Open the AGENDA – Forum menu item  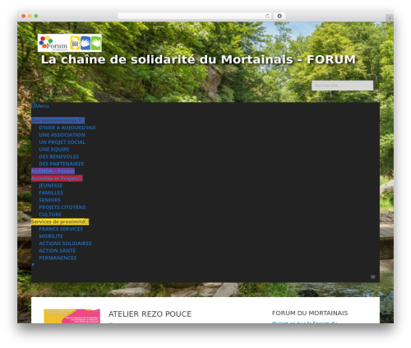[53, 171]
